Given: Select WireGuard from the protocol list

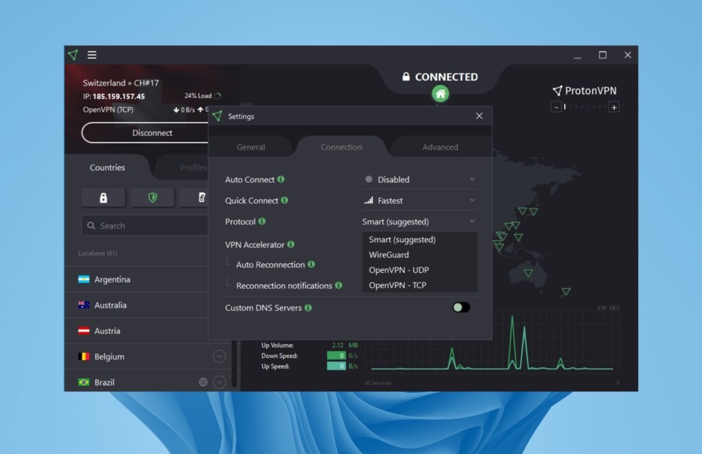Looking at the screenshot, I should [389, 255].
